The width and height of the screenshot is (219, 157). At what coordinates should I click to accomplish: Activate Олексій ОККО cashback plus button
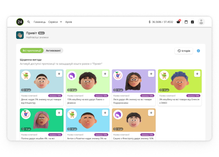[x=197, y=74]
